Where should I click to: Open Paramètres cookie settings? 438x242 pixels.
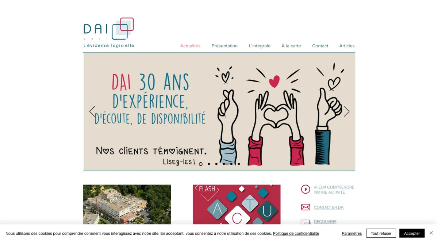352,234
